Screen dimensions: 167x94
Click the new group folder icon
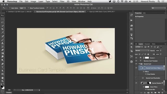pyautogui.click(x=156, y=93)
